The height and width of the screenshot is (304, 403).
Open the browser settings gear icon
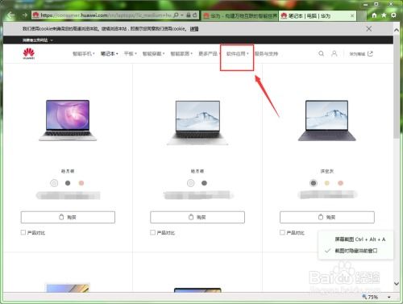pyautogui.click(x=393, y=15)
